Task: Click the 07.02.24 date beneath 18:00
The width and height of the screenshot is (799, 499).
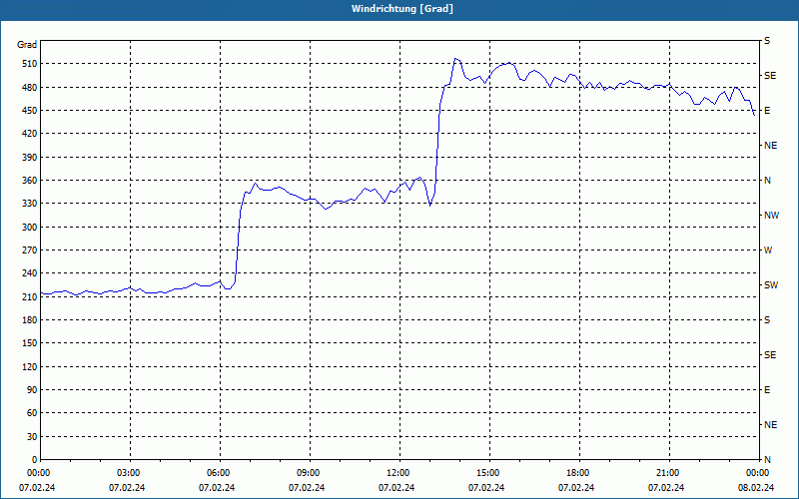Action: click(576, 488)
